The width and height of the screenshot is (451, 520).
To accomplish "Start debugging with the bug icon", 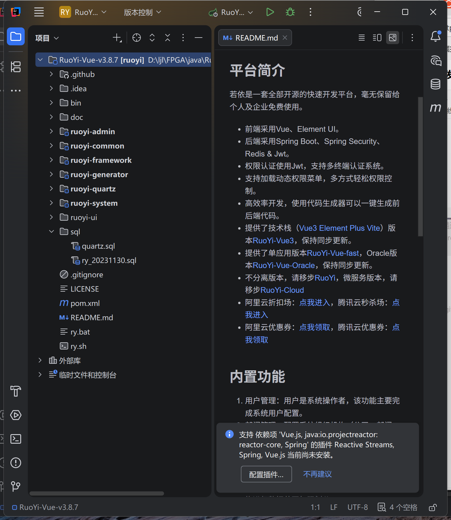I will coord(290,12).
